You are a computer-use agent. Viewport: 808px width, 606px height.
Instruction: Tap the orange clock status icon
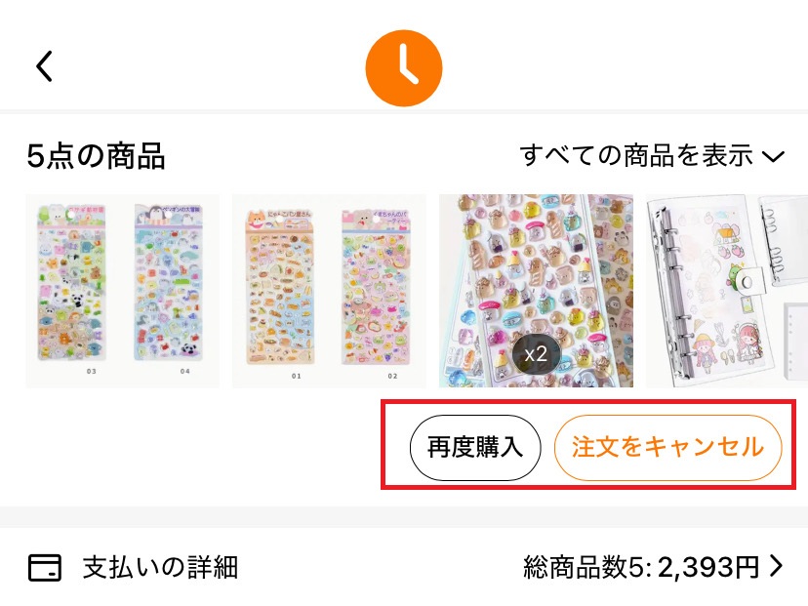coord(403,68)
